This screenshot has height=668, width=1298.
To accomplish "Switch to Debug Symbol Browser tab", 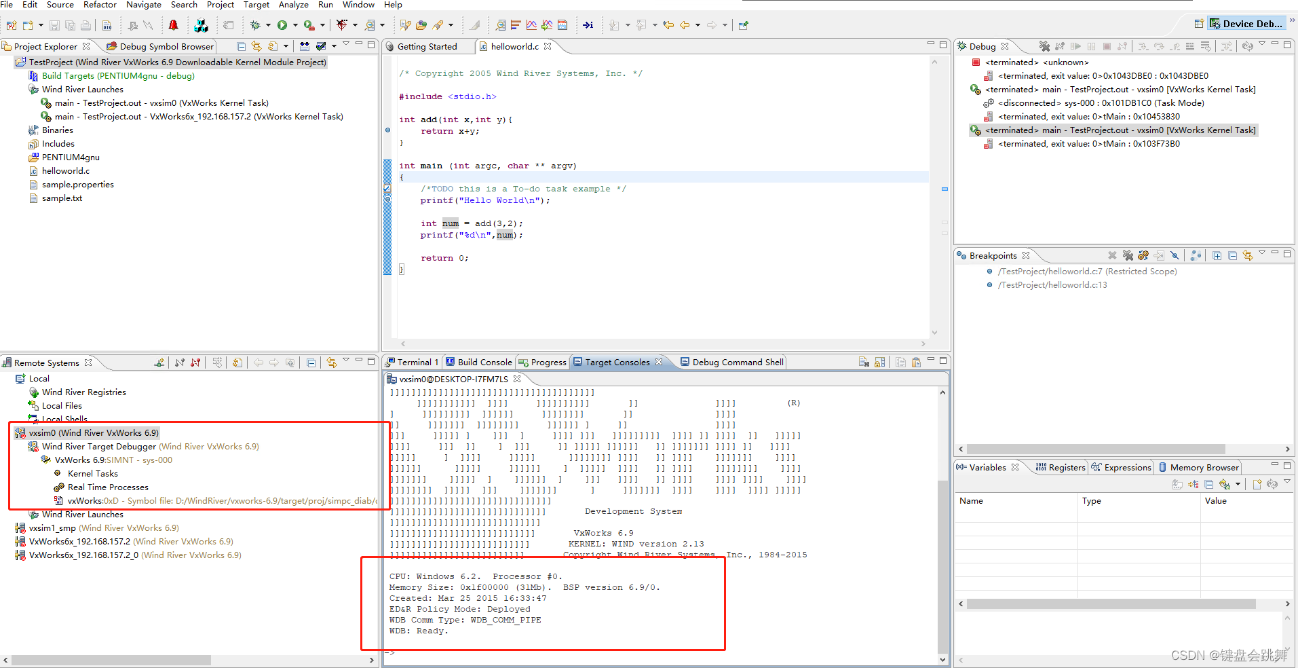I will click(160, 47).
